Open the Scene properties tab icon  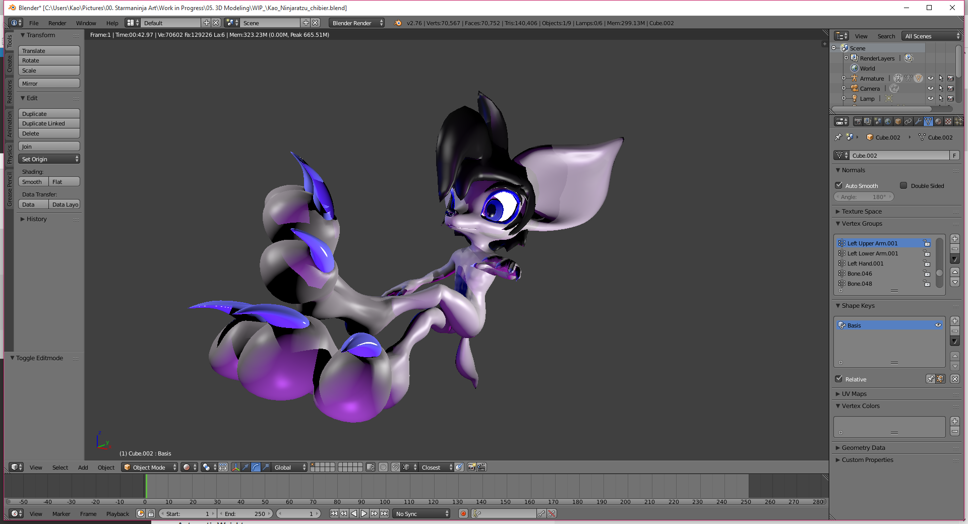point(878,121)
